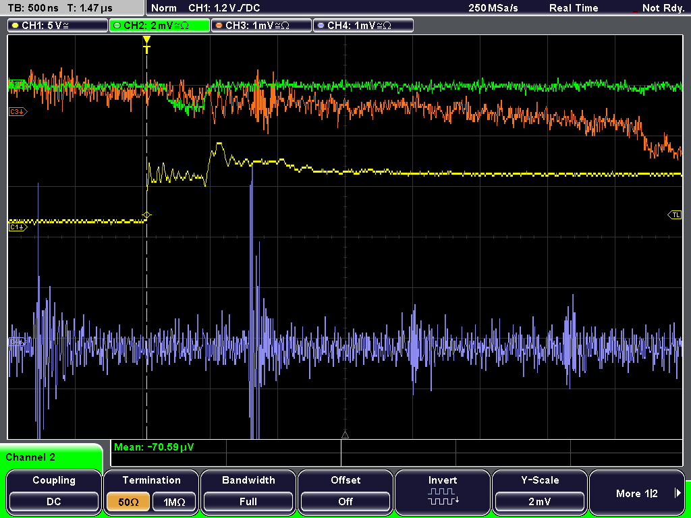The height and width of the screenshot is (518, 691).
Task: Click the C1 ground level marker
Action: (x=18, y=227)
